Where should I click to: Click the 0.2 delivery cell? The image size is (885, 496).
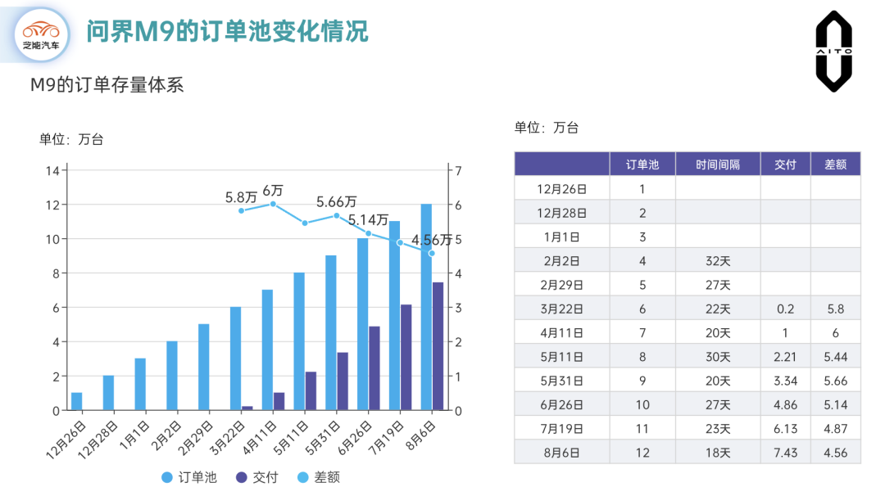point(785,309)
